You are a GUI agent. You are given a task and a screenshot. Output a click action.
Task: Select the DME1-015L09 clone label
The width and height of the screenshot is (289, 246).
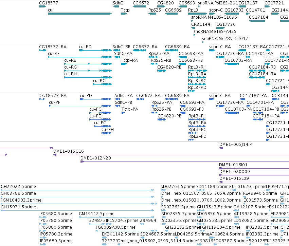234,178
